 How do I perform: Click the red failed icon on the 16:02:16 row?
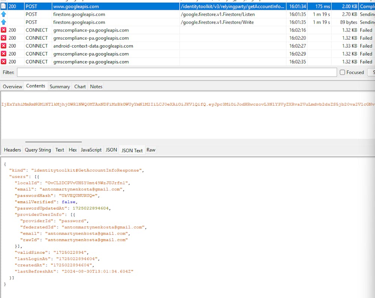click(x=3, y=30)
